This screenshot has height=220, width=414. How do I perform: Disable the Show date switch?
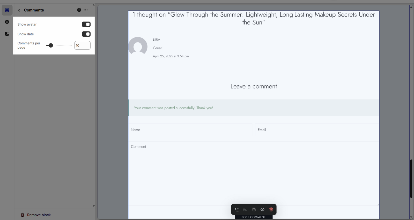pos(86,34)
